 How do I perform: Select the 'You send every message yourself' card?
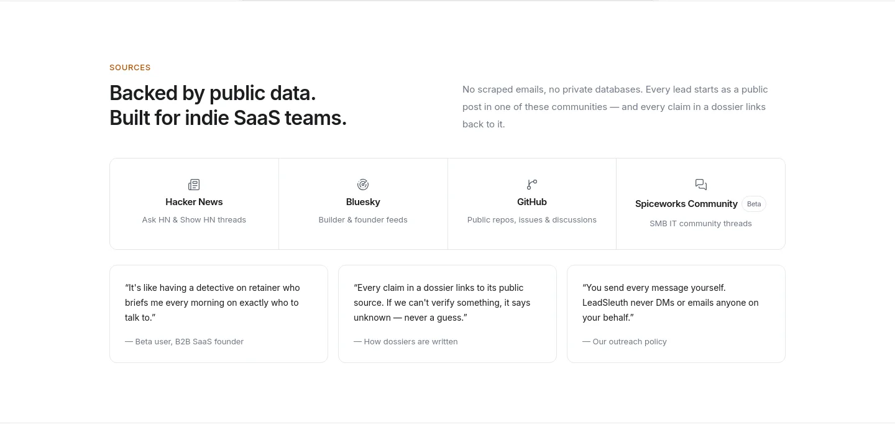(676, 314)
